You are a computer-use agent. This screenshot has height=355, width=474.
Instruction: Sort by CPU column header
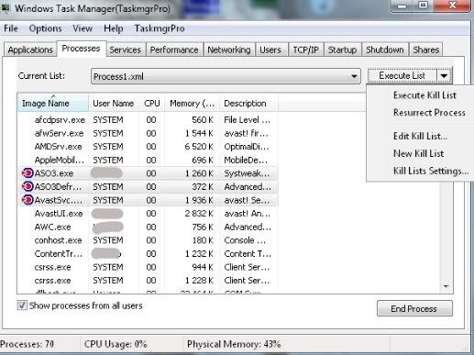(152, 103)
